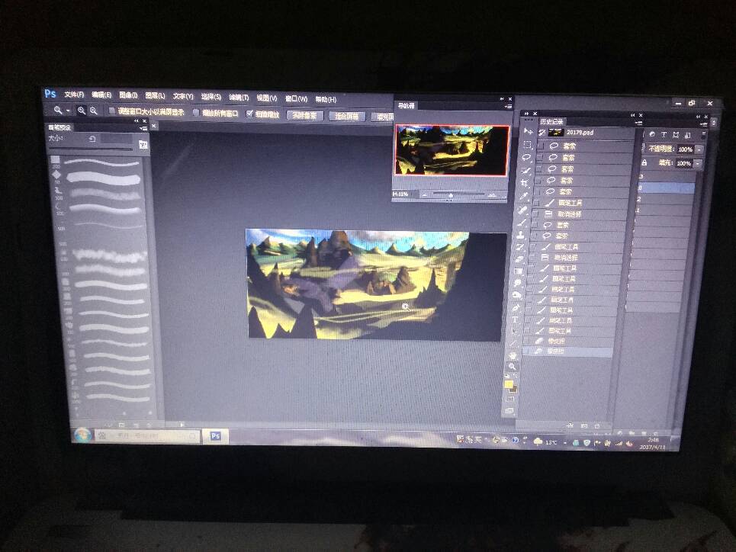Uncheck 细微缩放 checkbox
736x552 pixels.
[x=249, y=114]
